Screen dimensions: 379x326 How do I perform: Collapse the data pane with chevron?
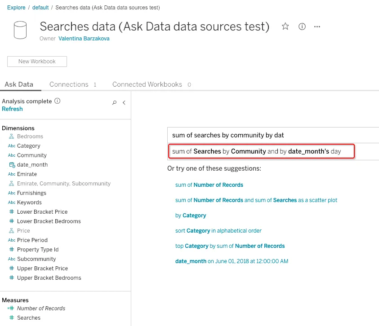pyautogui.click(x=124, y=103)
